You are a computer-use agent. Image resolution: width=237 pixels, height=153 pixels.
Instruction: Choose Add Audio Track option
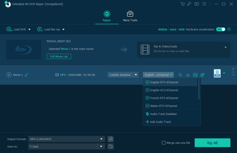pyautogui.click(x=172, y=122)
